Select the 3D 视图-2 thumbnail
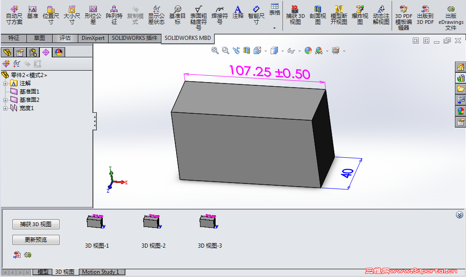 point(153,222)
